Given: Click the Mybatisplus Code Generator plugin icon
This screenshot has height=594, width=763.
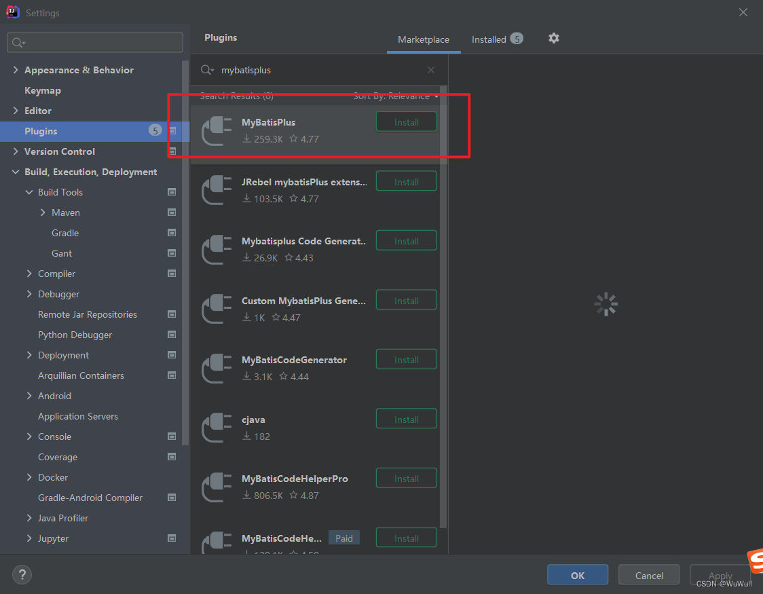Looking at the screenshot, I should click(x=217, y=250).
